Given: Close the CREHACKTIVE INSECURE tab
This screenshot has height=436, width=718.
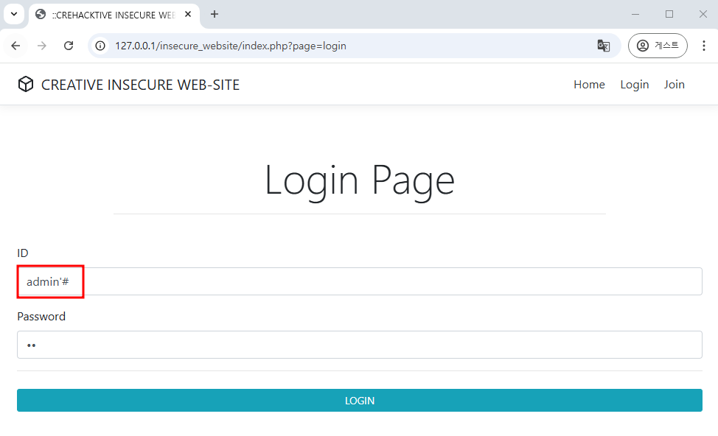Looking at the screenshot, I should coord(188,14).
